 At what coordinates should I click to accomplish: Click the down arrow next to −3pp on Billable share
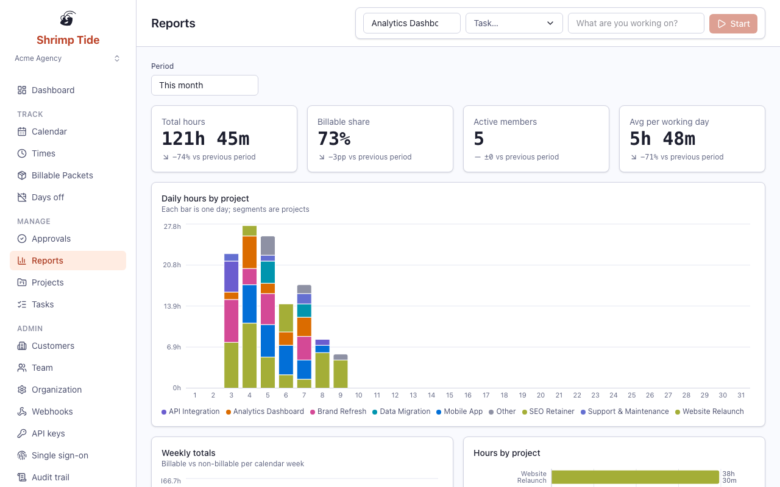(x=321, y=157)
